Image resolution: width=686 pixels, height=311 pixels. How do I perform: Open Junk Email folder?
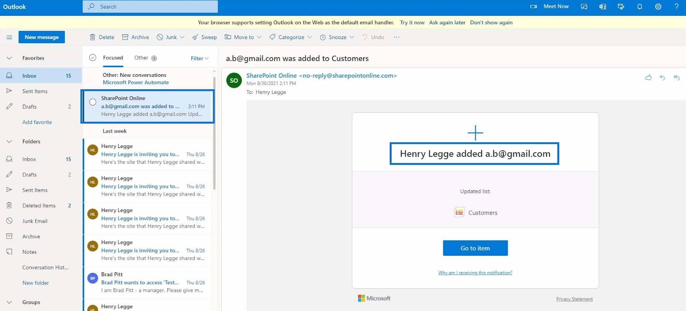35,221
